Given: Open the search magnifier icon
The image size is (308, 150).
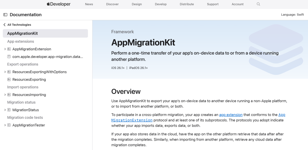Looking at the screenshot, I should click(258, 4).
